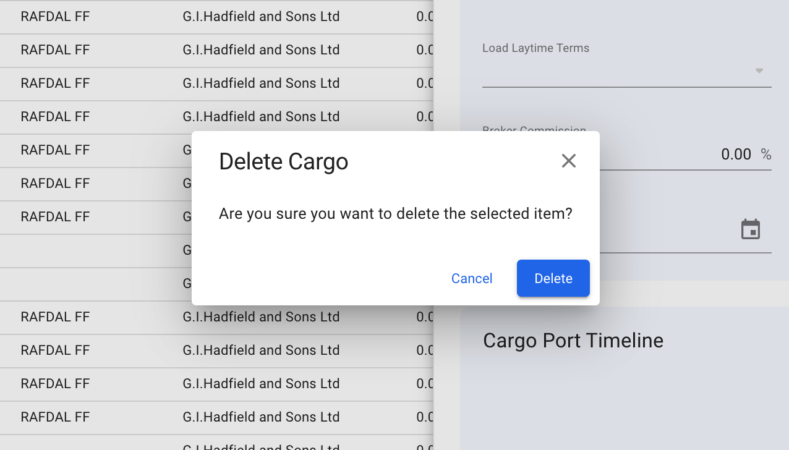Screen dimensions: 789x450
Task: Click Cancel in the Delete Cargo dialog
Action: (472, 279)
